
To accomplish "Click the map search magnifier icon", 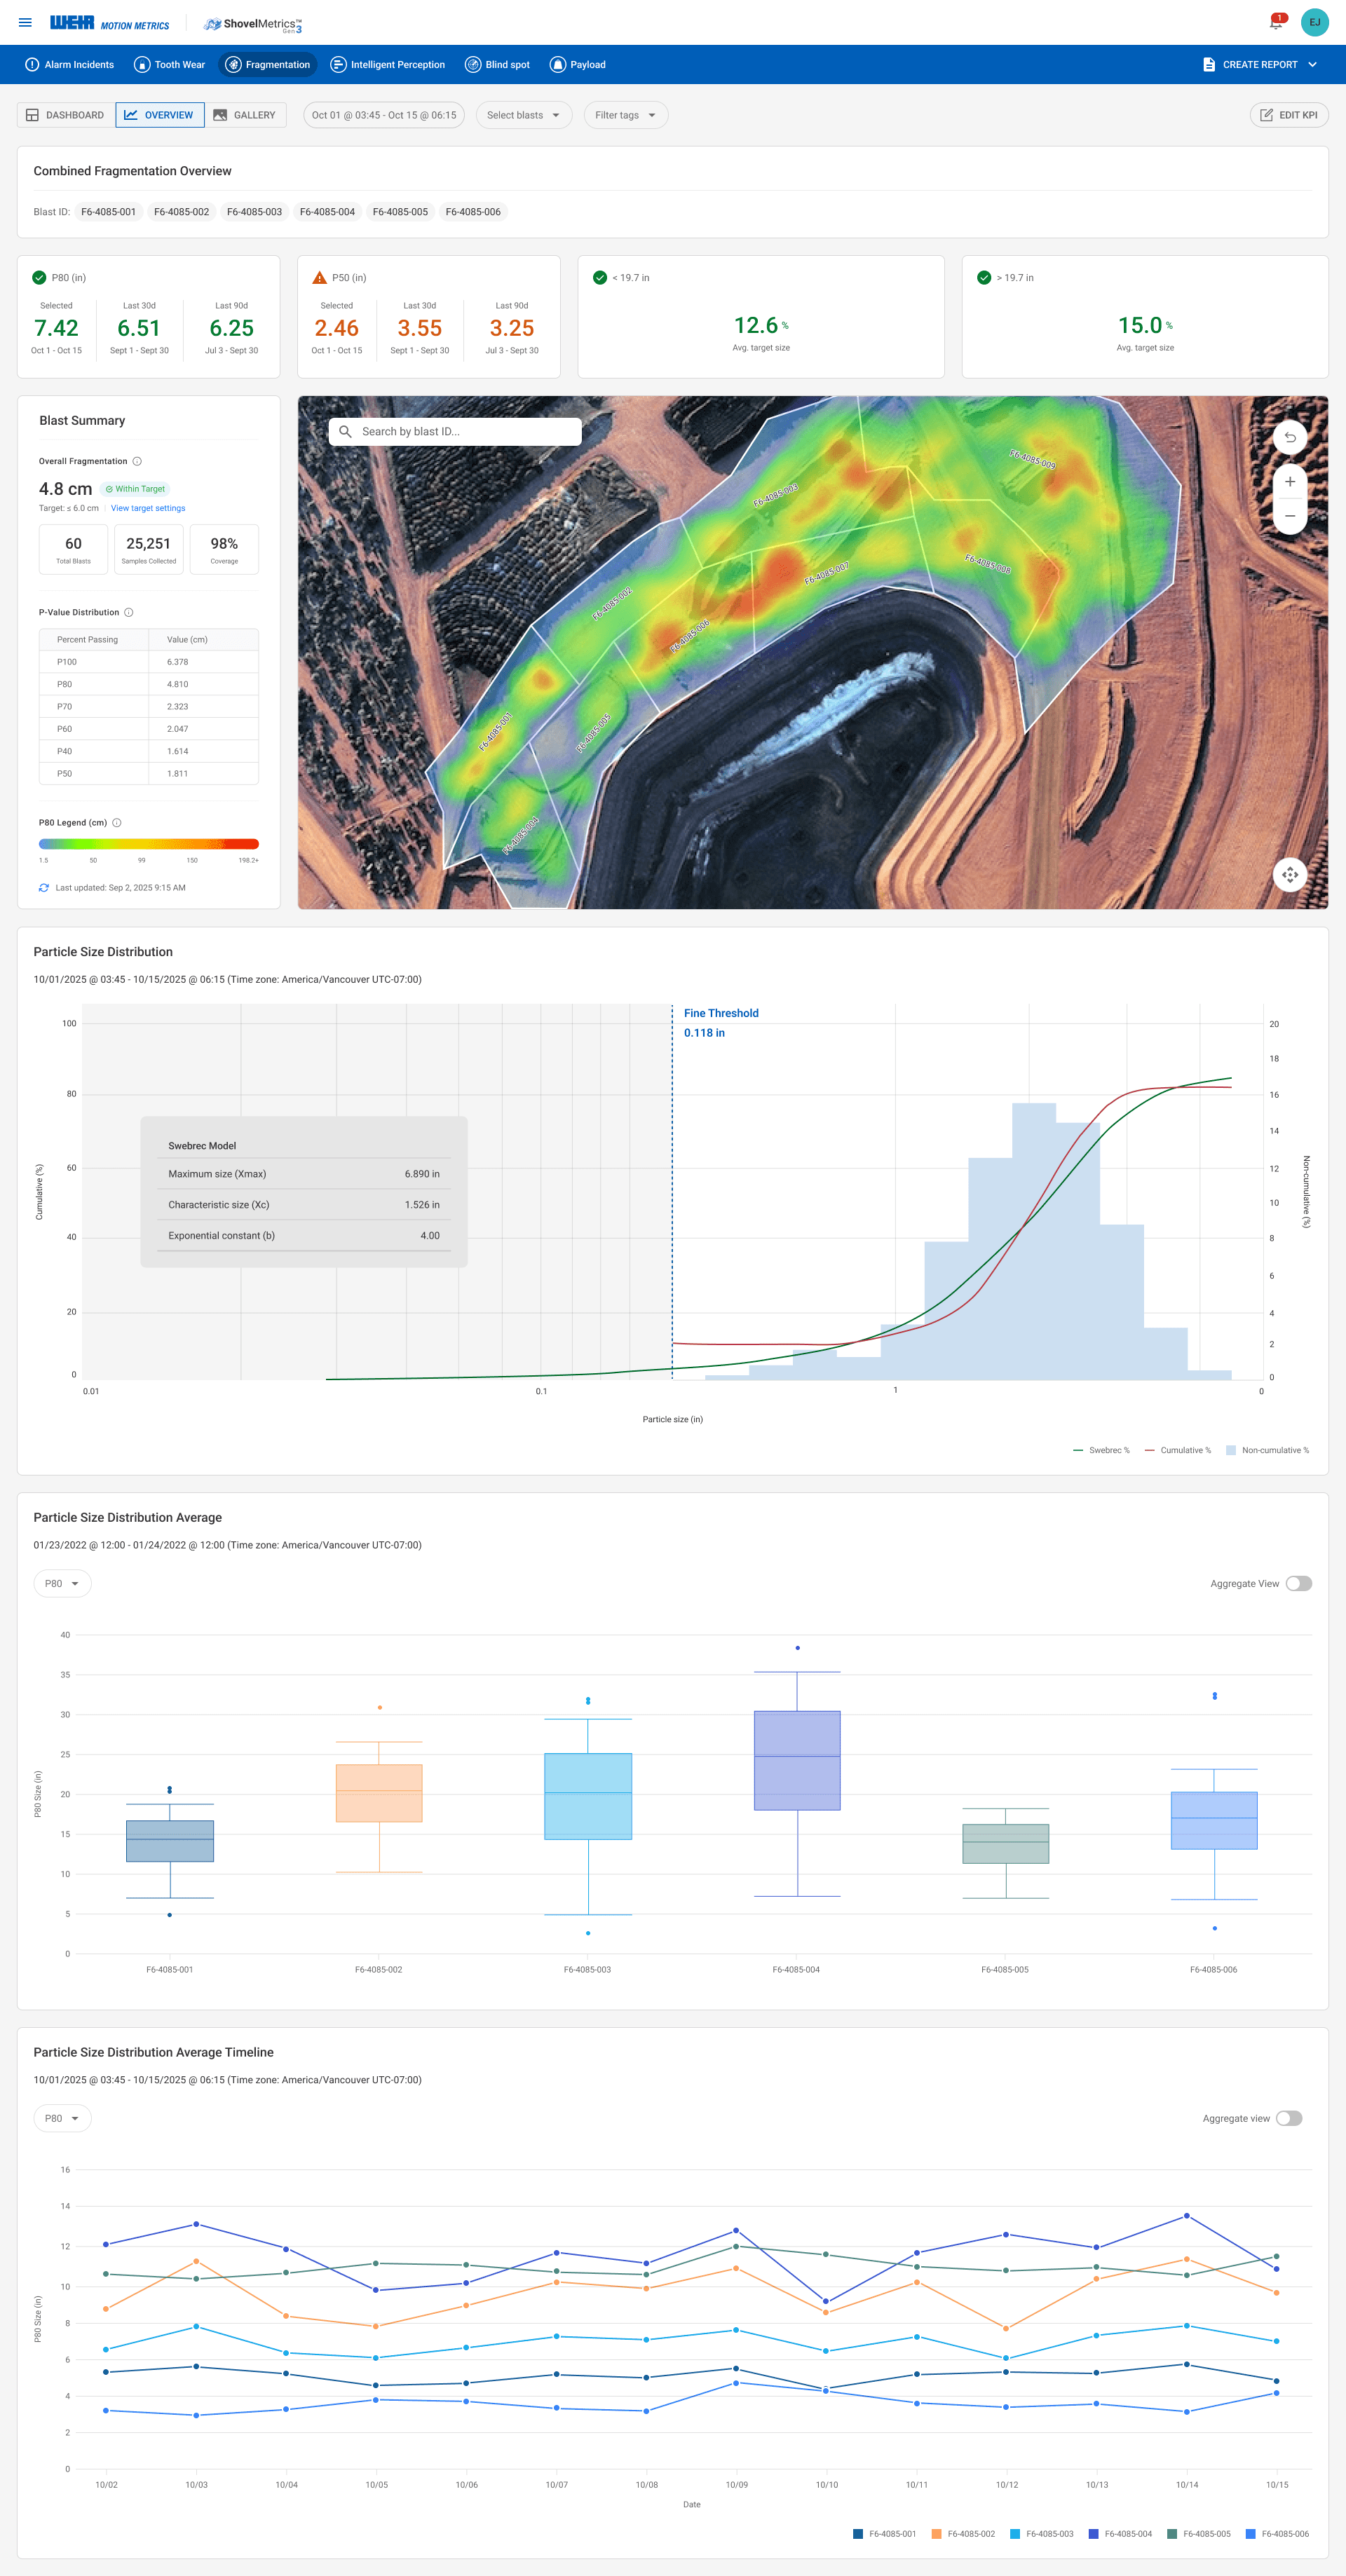I will coord(345,432).
